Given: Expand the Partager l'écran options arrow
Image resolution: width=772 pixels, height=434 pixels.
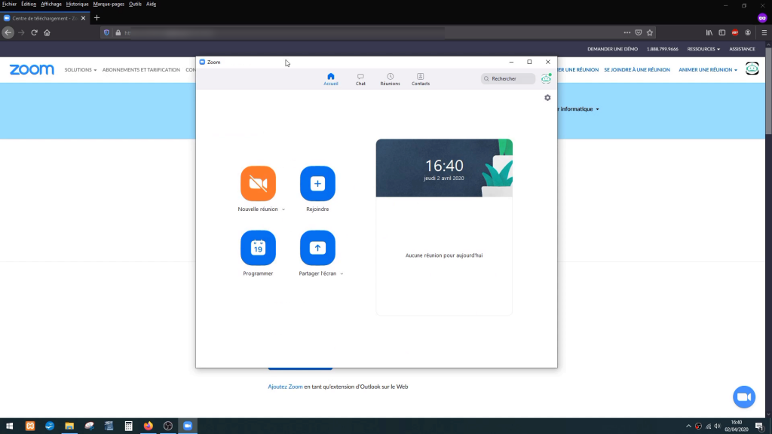Looking at the screenshot, I should click(342, 274).
